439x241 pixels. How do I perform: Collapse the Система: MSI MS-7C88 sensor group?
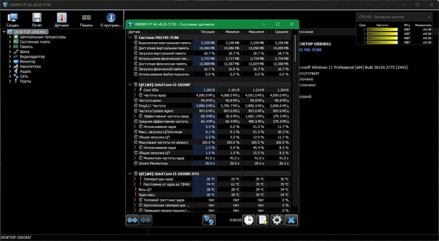pos(130,38)
